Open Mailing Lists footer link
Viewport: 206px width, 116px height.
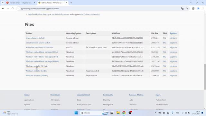point(108,105)
